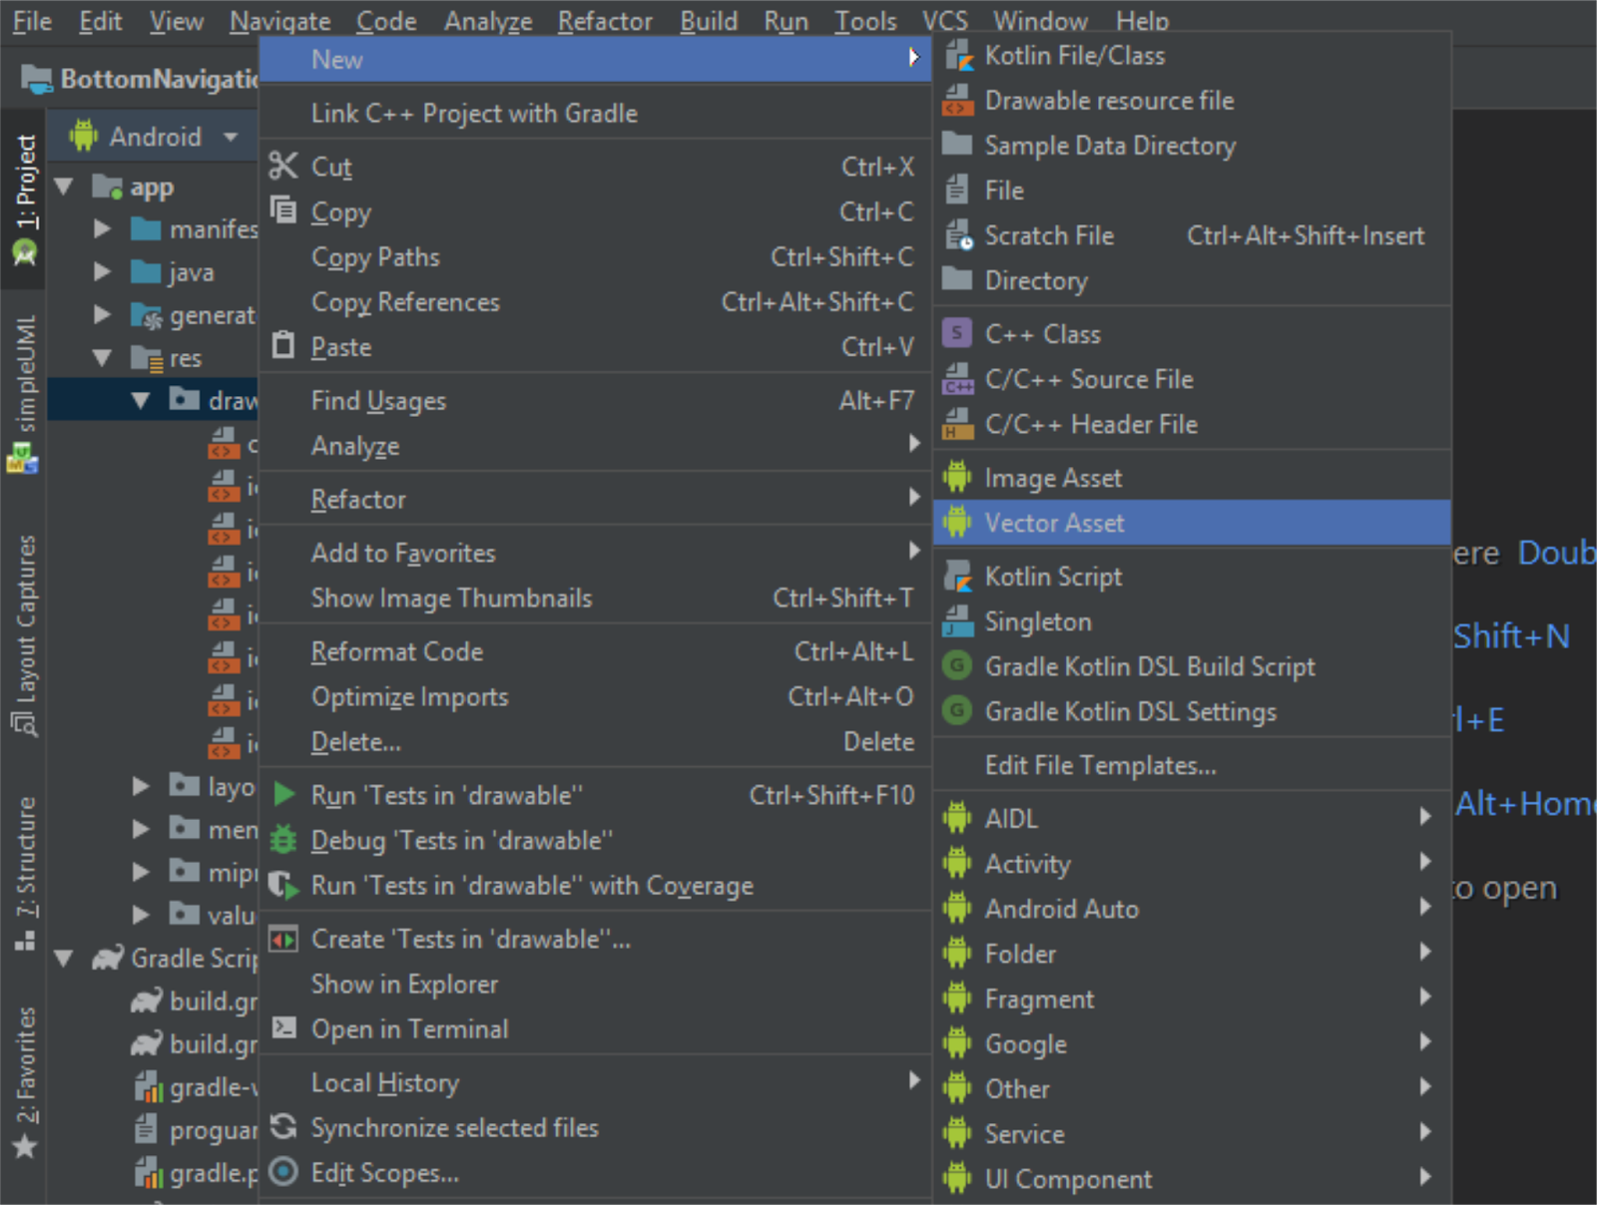Click the Image Asset android icon
Screen dimensions: 1597x1205
(x=957, y=478)
